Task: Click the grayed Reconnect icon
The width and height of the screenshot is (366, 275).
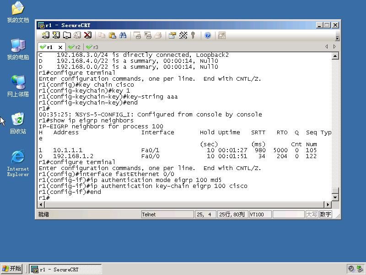Action: [x=77, y=35]
